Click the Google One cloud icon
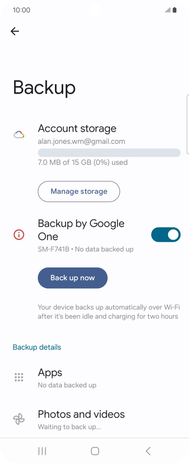Image resolution: width=189 pixels, height=463 pixels. (19, 135)
